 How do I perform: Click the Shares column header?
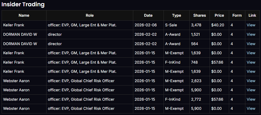point(199,15)
